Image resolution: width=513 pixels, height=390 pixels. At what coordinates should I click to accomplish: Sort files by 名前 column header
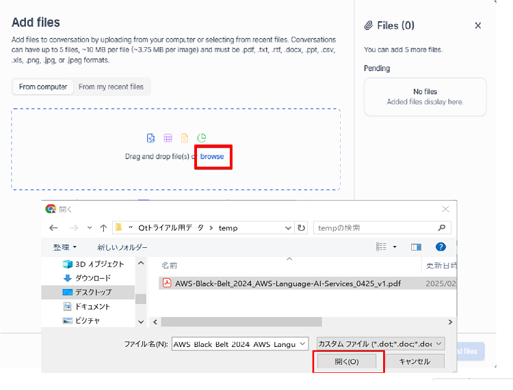(170, 266)
